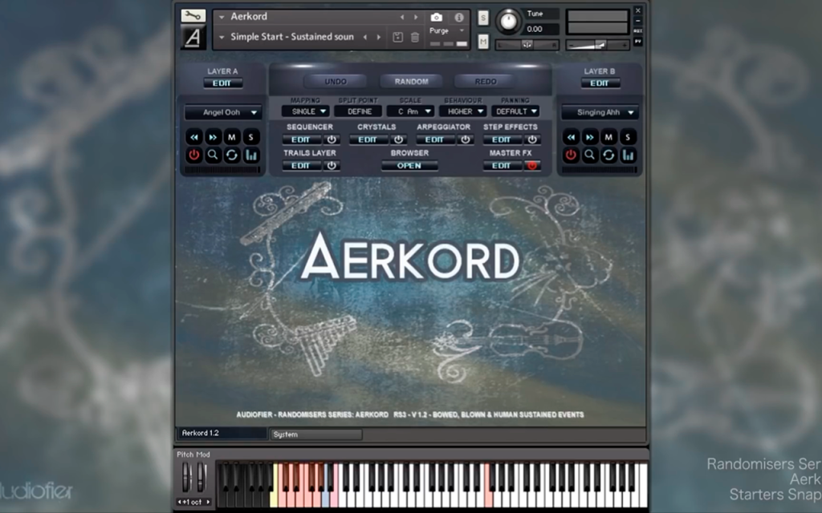Adjust the Tune knob
This screenshot has width=822, height=513.
[508, 22]
